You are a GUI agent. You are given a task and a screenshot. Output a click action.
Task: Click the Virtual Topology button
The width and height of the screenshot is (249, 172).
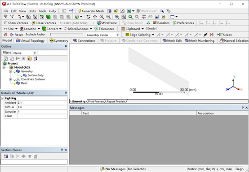click(x=30, y=40)
